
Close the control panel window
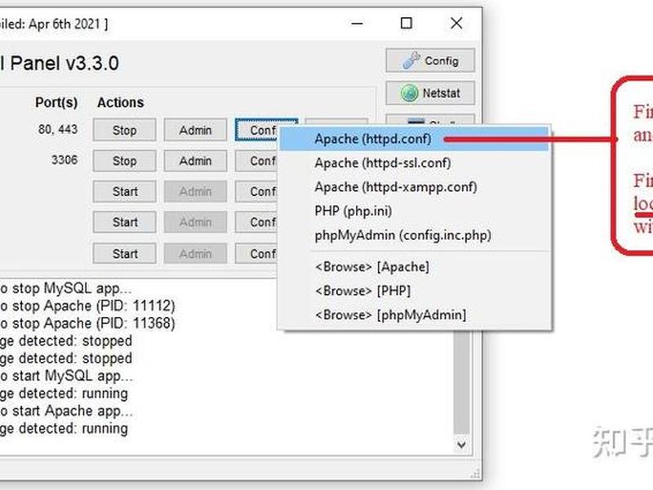tap(456, 24)
